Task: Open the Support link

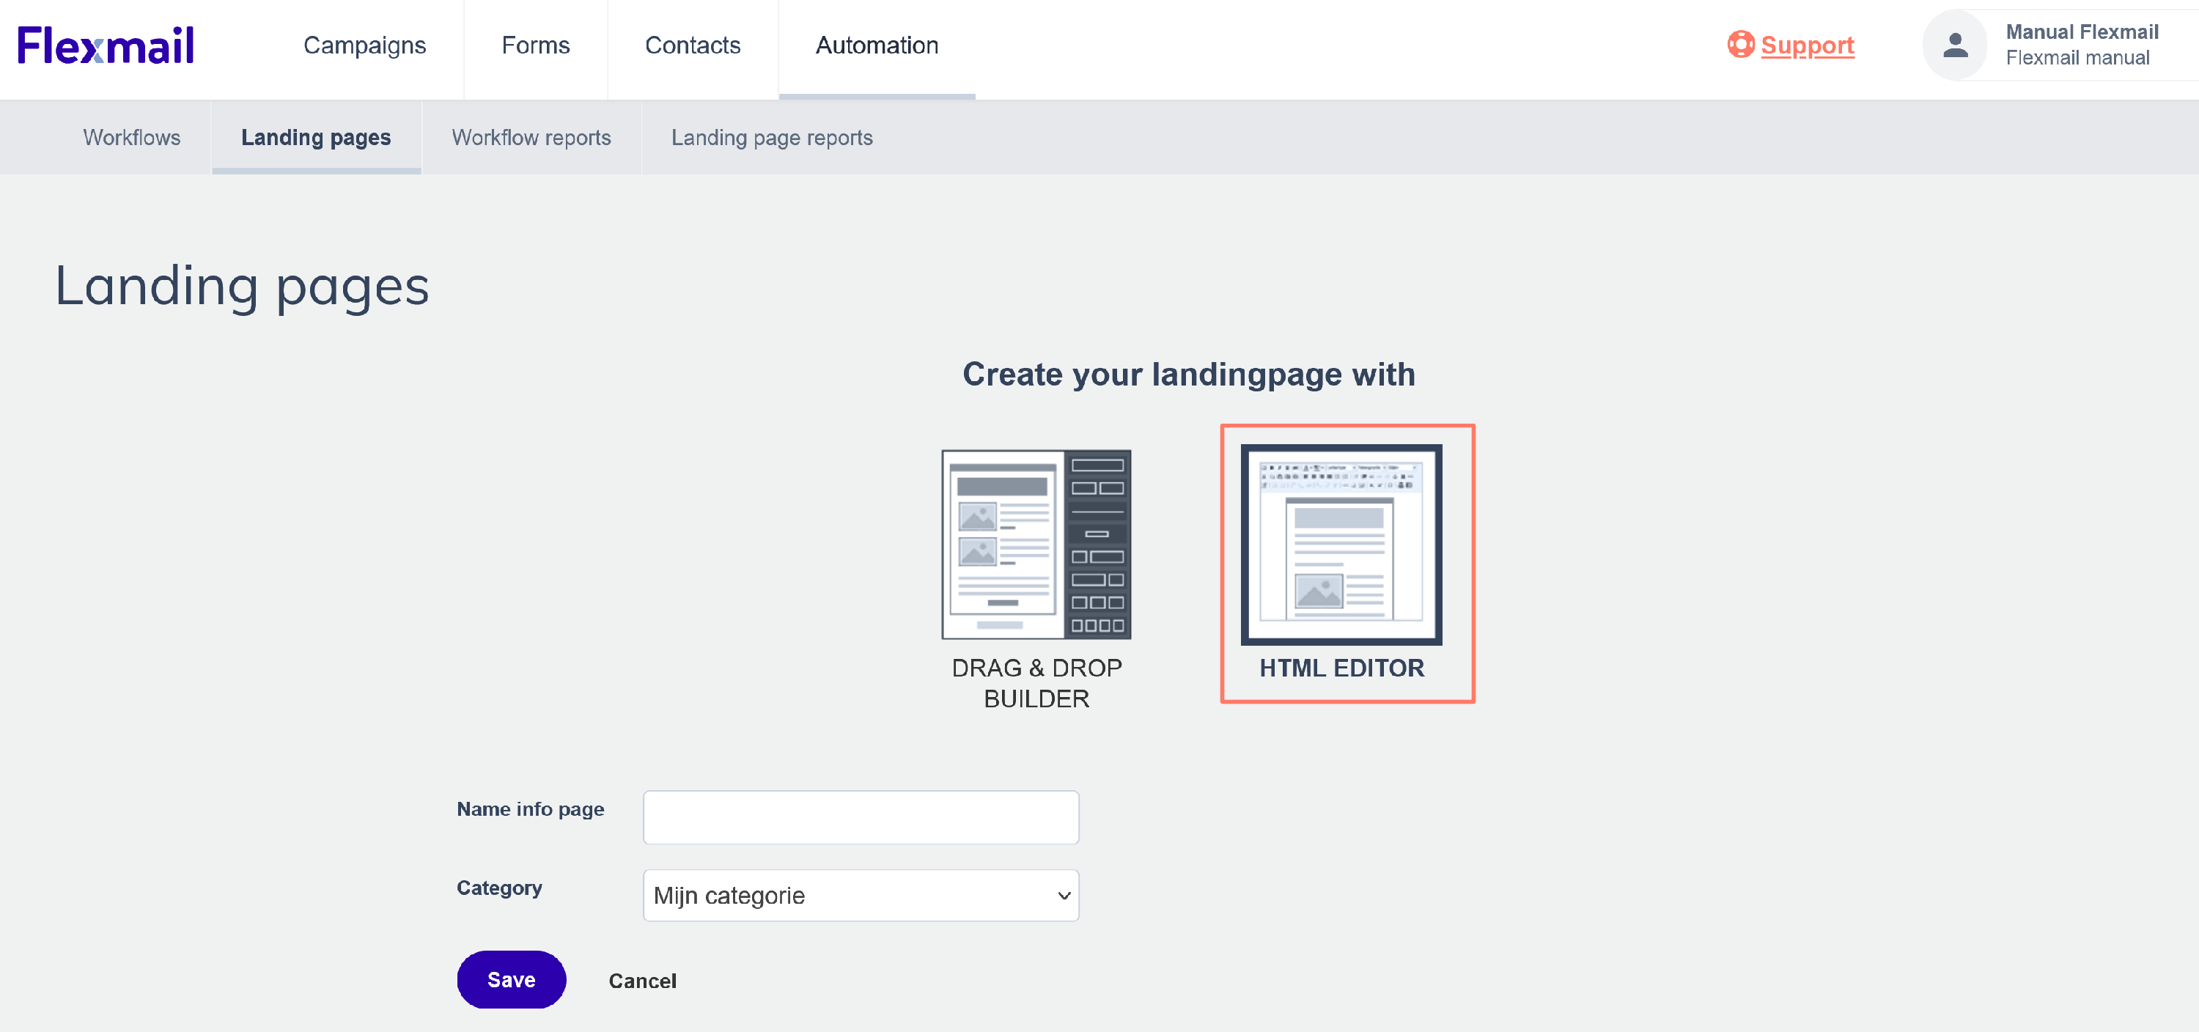Action: [1806, 45]
